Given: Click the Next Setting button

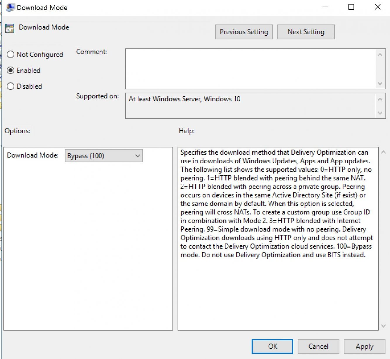Looking at the screenshot, I should (306, 32).
